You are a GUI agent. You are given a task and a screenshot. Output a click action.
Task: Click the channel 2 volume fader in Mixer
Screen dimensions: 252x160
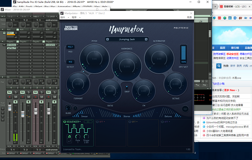23,114
